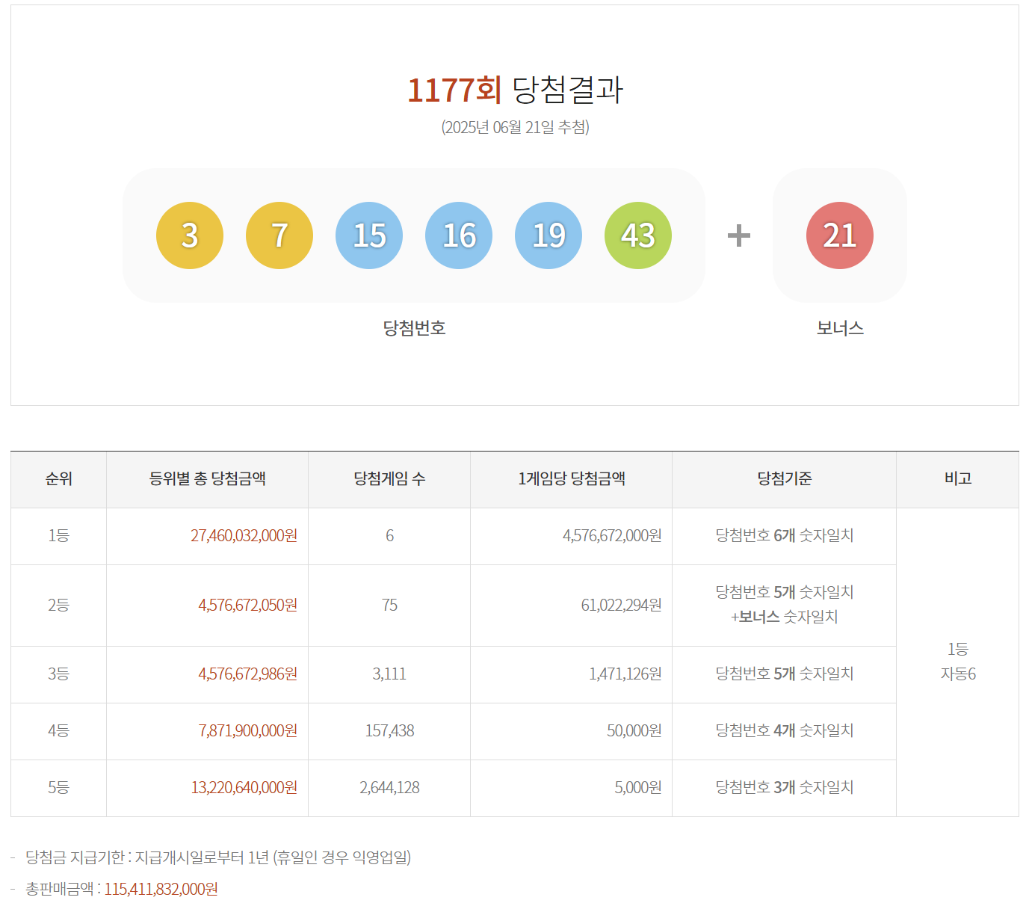Select the blue ball number 19
Image resolution: width=1029 pixels, height=918 pixels.
click(548, 235)
